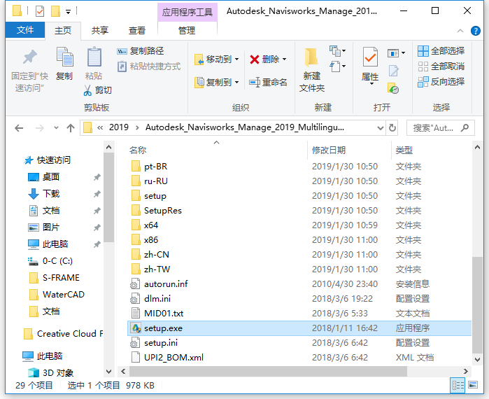Image resolution: width=489 pixels, height=399 pixels.
Task: Click the search magnifier icon
Action: pos(465,128)
